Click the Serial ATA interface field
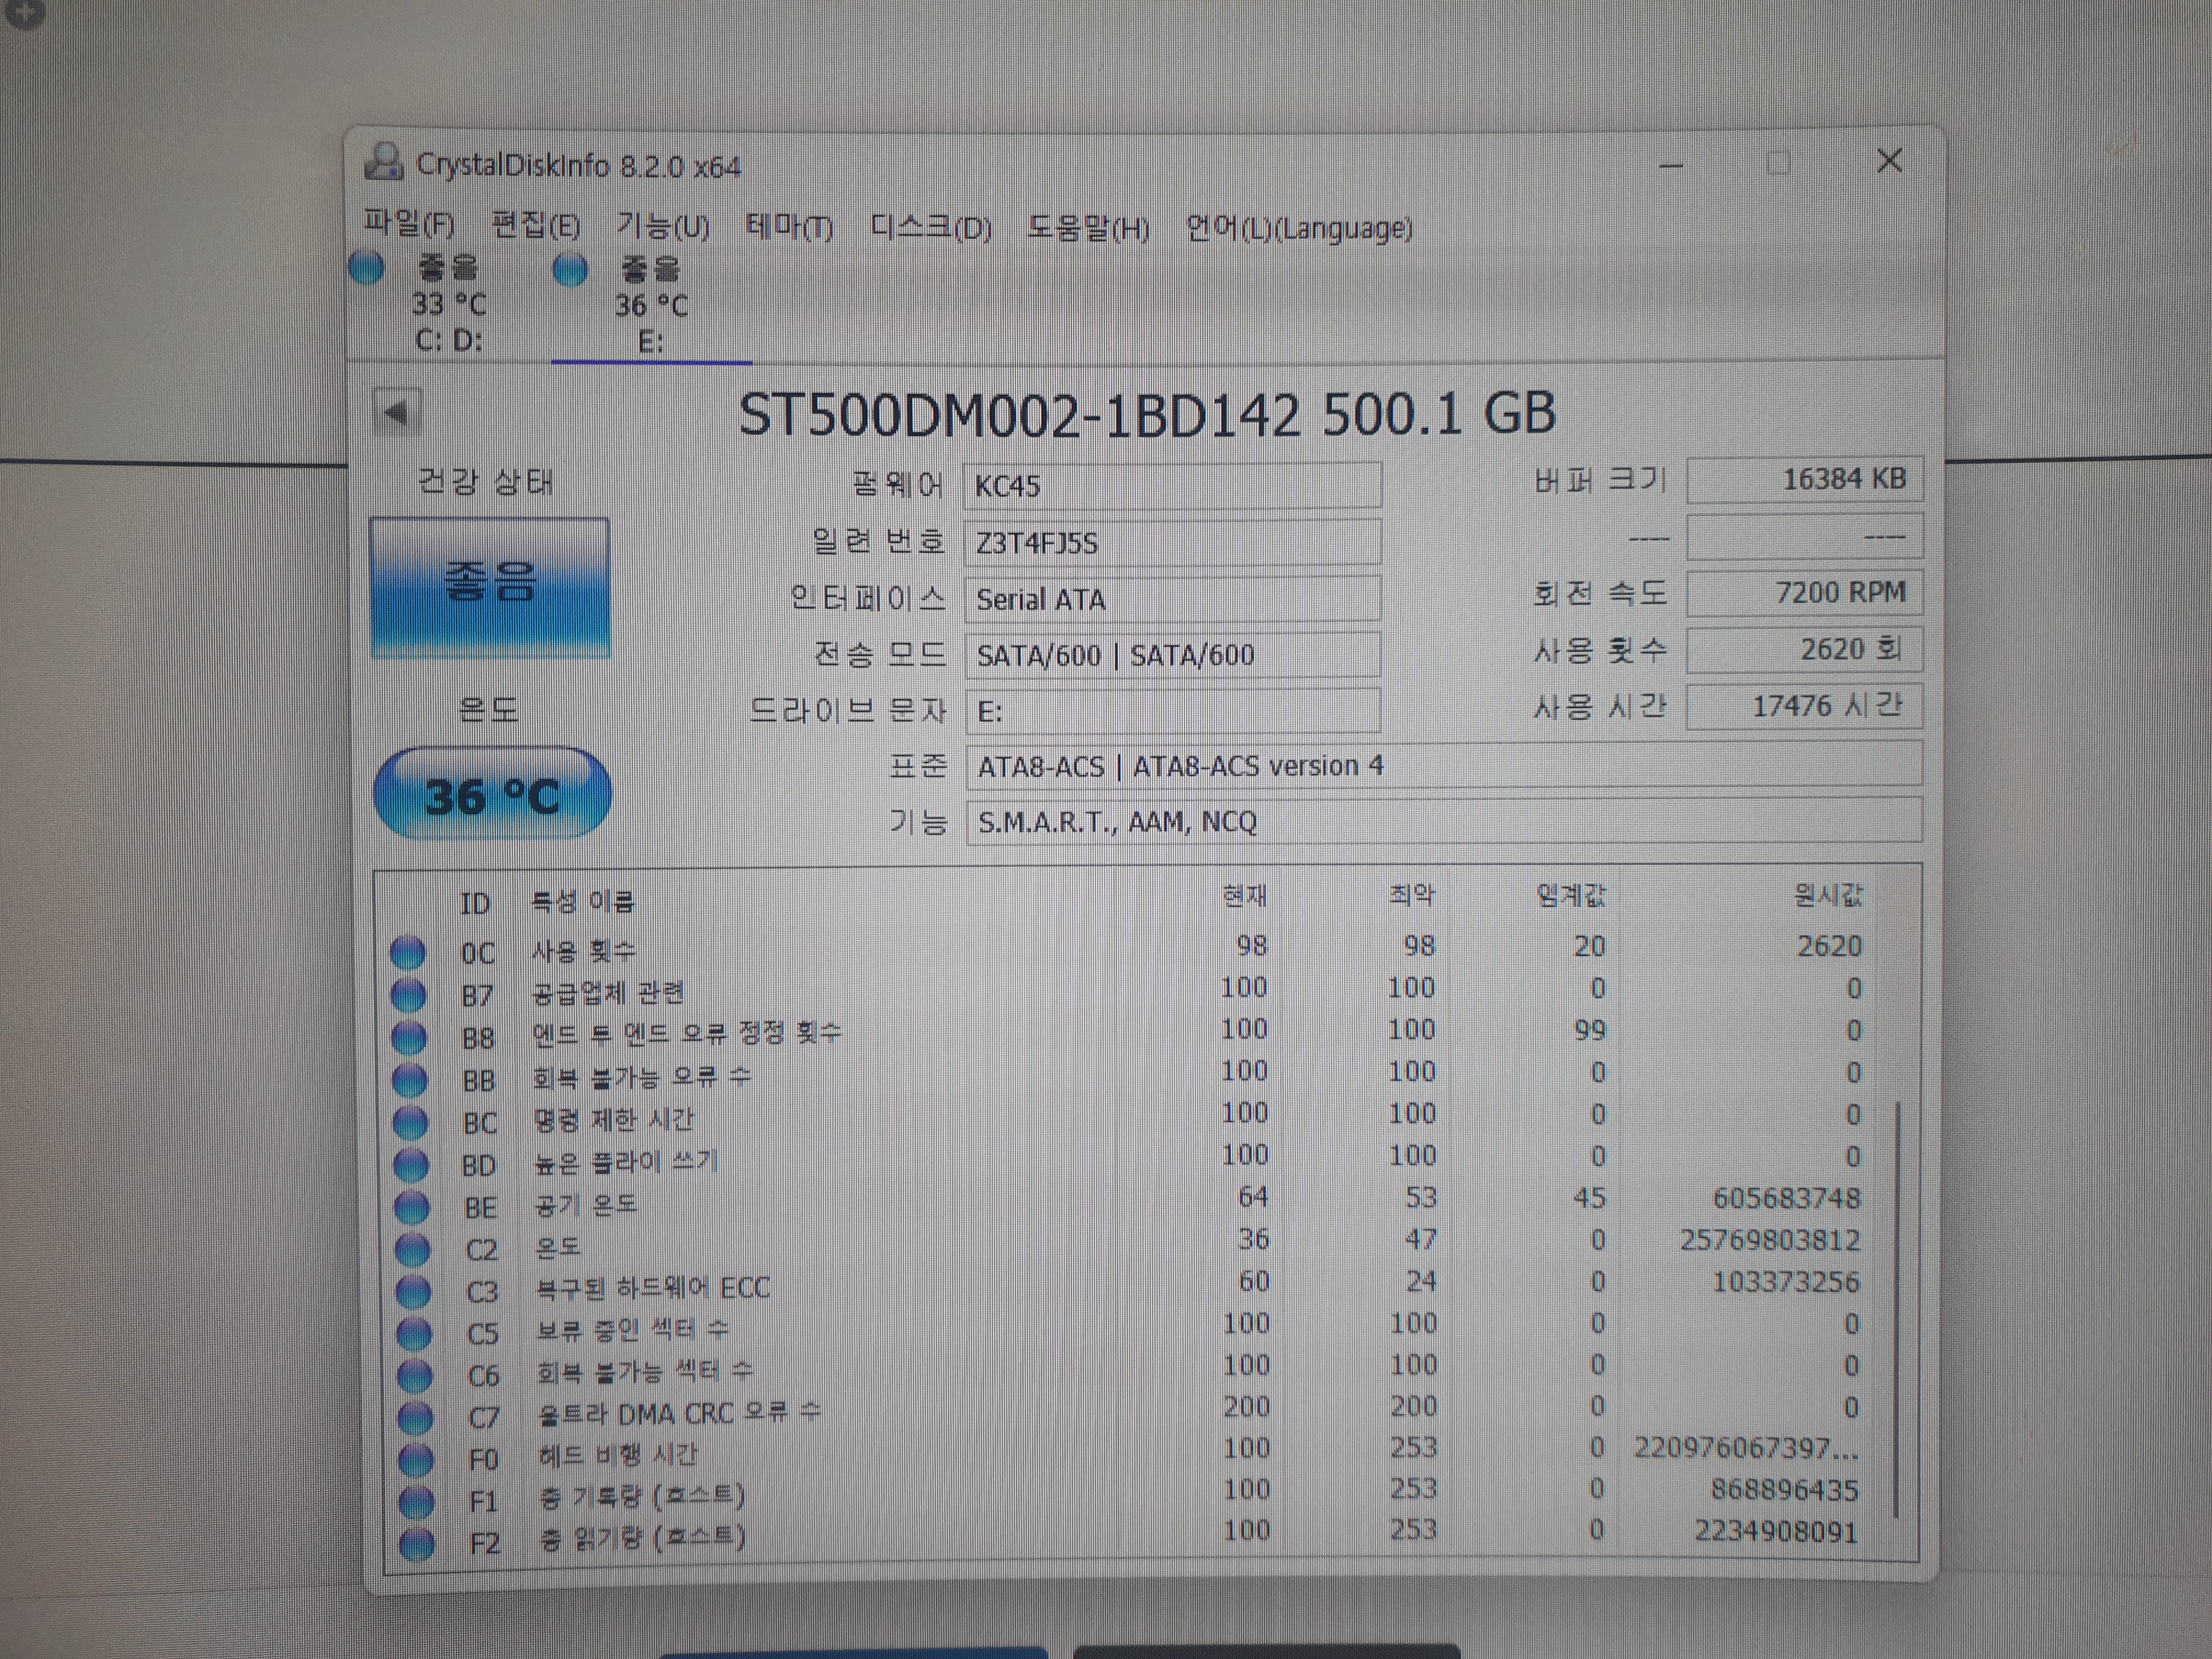 pos(1172,599)
